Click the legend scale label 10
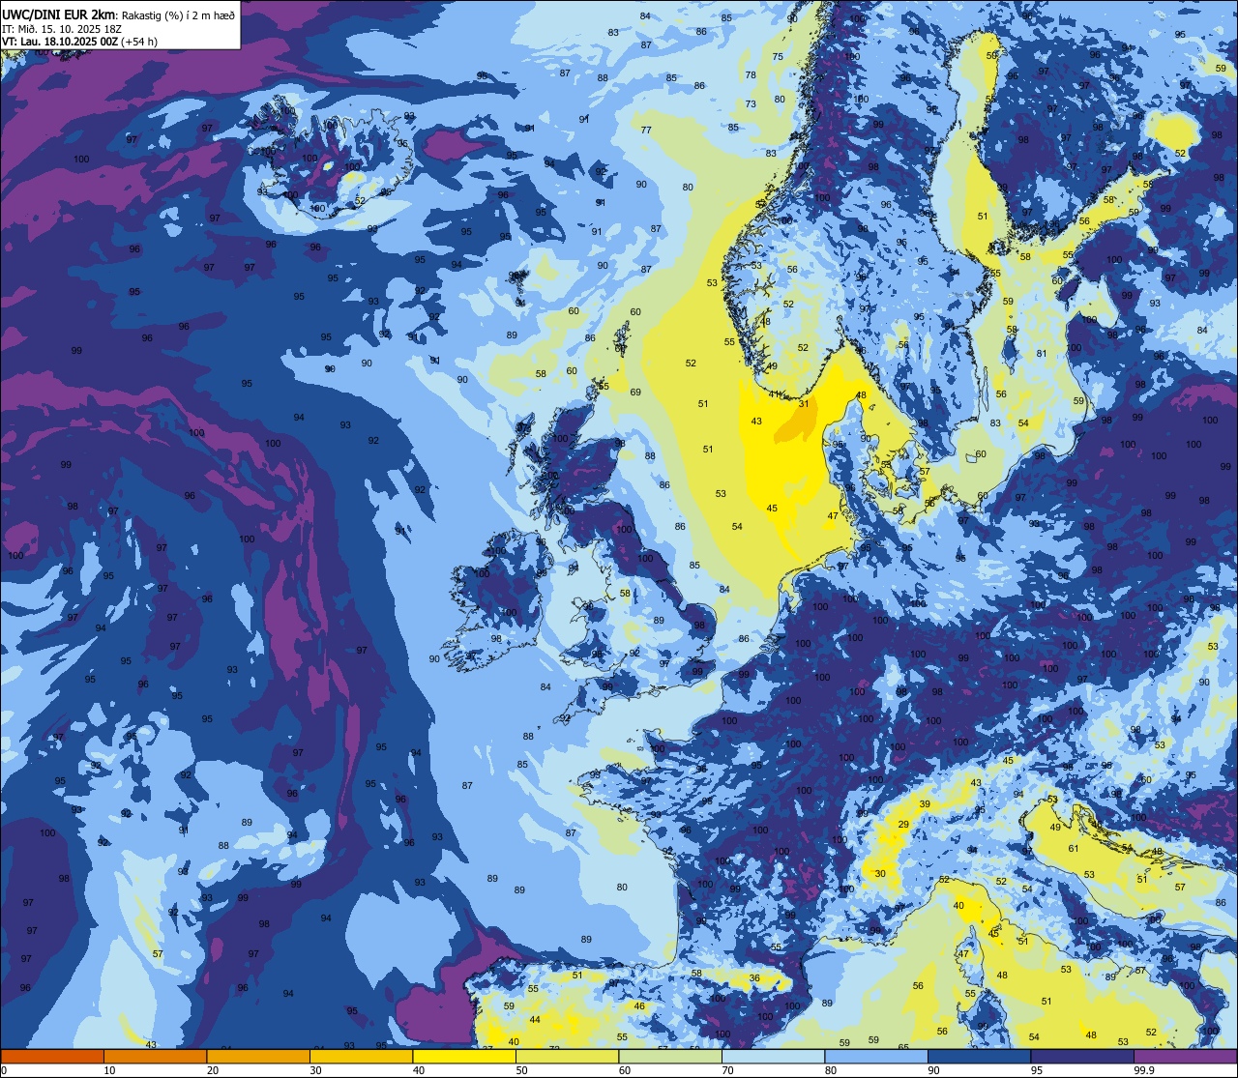Viewport: 1238px width, 1078px height. coord(109,1070)
